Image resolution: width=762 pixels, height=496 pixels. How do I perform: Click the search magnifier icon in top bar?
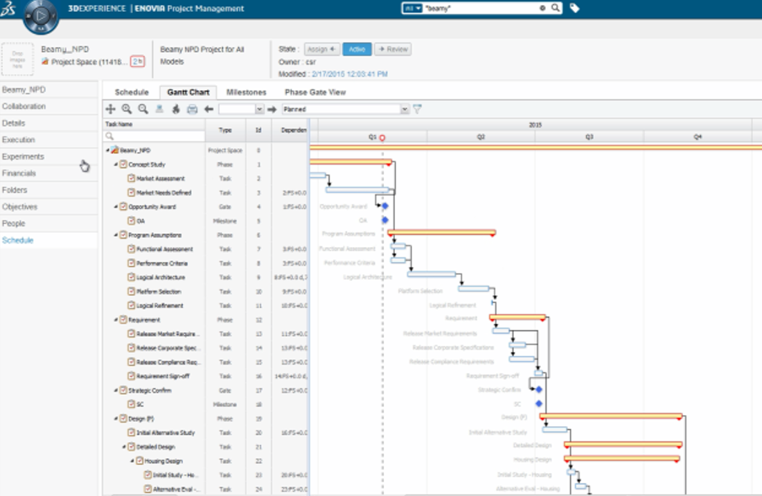tap(555, 8)
